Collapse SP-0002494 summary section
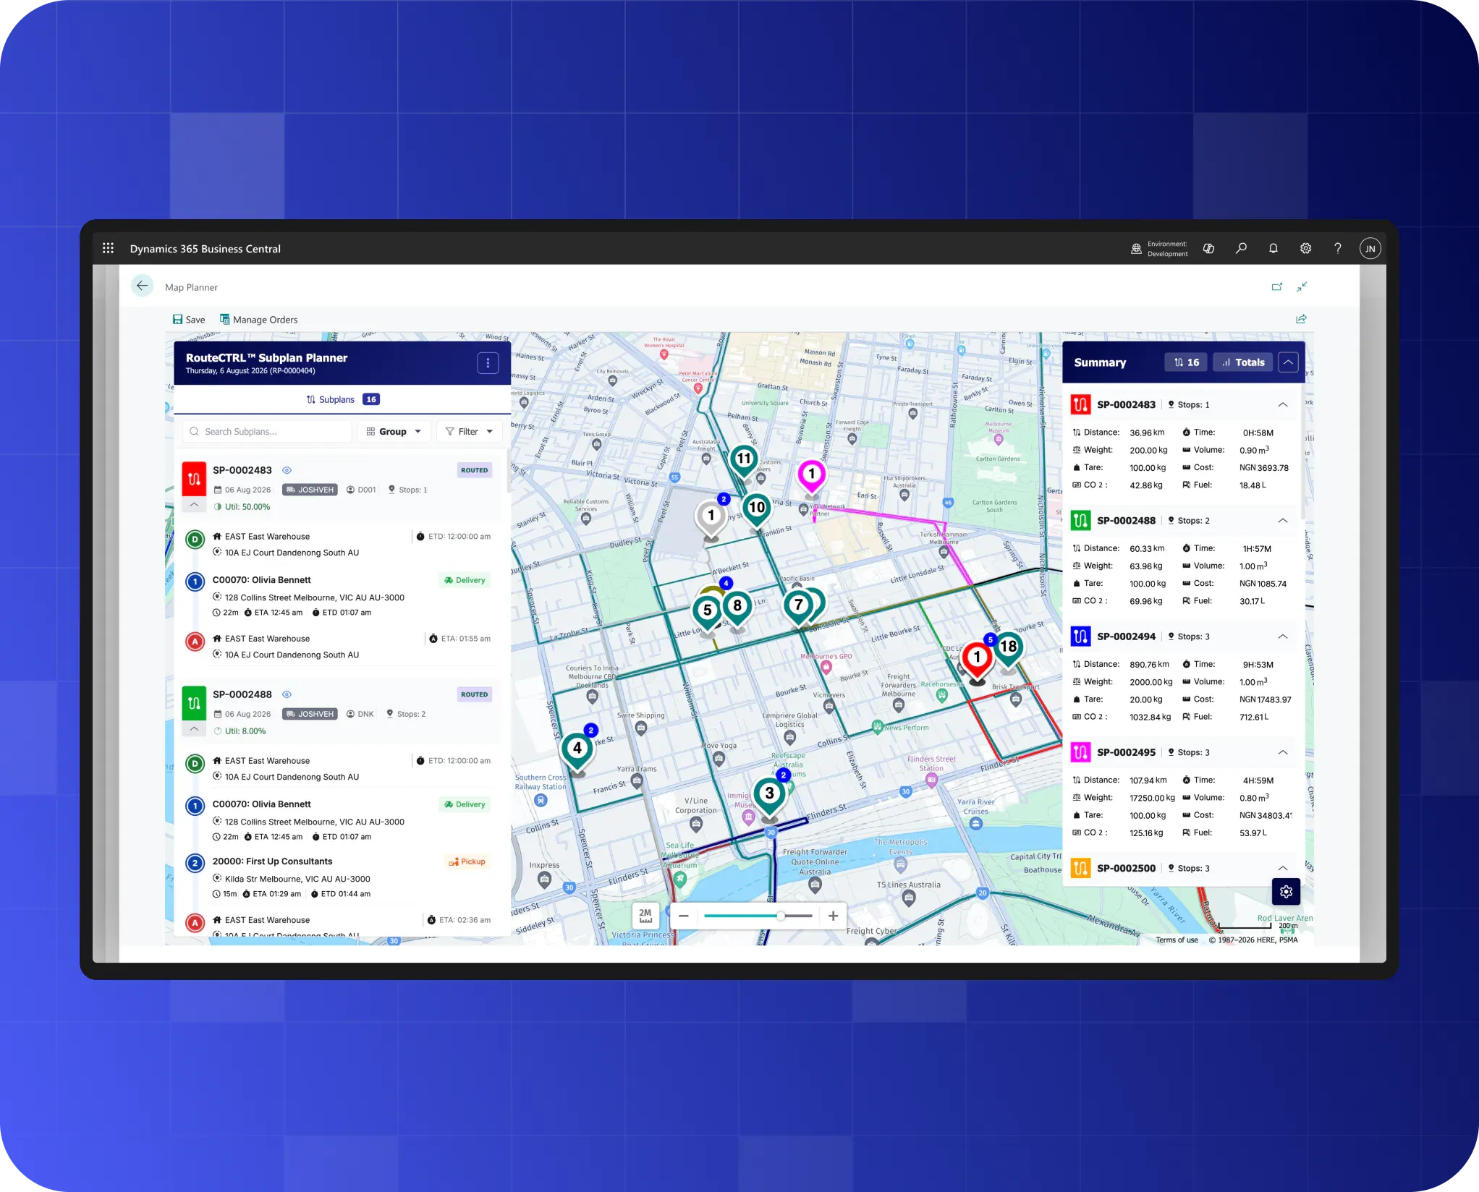 coord(1283,637)
